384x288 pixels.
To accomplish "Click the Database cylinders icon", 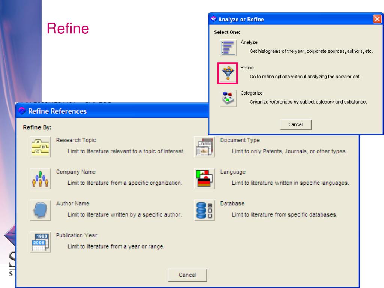I will (x=204, y=210).
